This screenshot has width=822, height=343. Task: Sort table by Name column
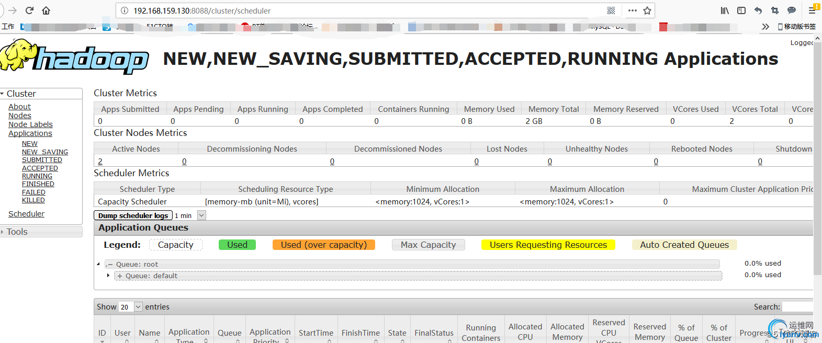tap(150, 333)
